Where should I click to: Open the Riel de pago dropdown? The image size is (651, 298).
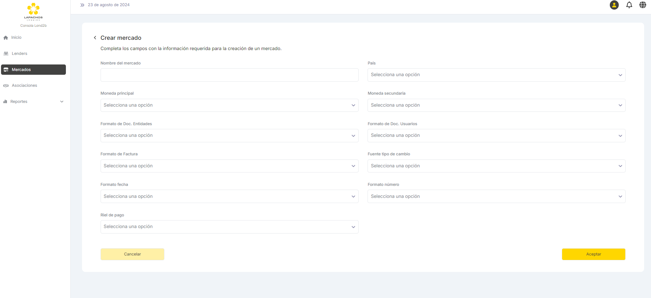(x=229, y=227)
